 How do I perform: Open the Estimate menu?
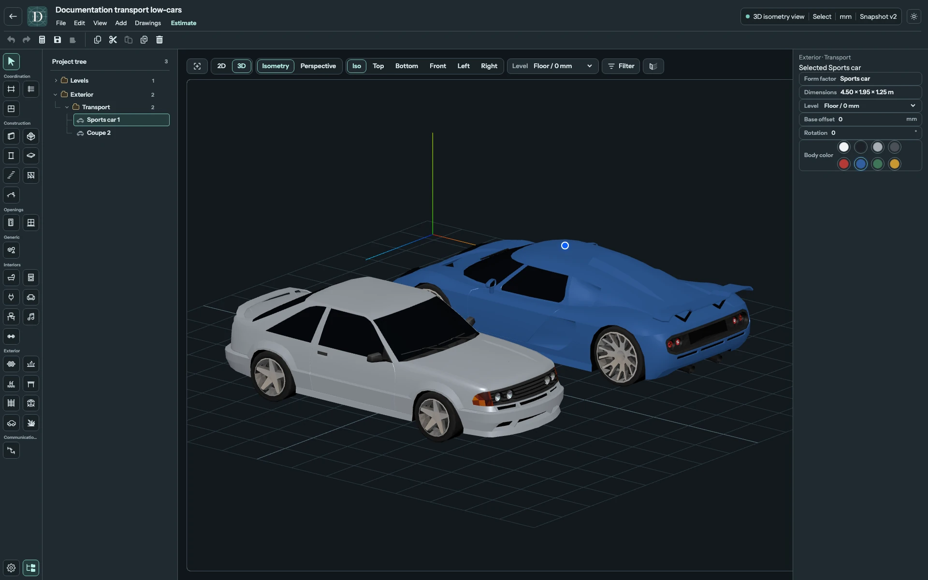click(184, 23)
